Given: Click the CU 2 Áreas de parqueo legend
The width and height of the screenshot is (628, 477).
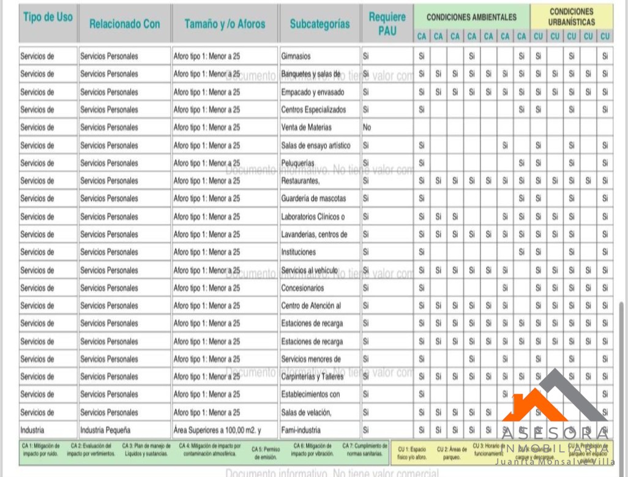Looking at the screenshot, I should [x=452, y=453].
